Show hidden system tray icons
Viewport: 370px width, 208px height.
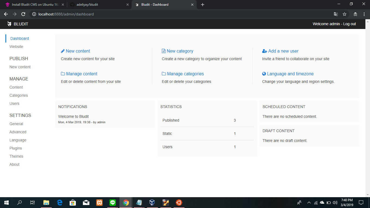(x=309, y=203)
